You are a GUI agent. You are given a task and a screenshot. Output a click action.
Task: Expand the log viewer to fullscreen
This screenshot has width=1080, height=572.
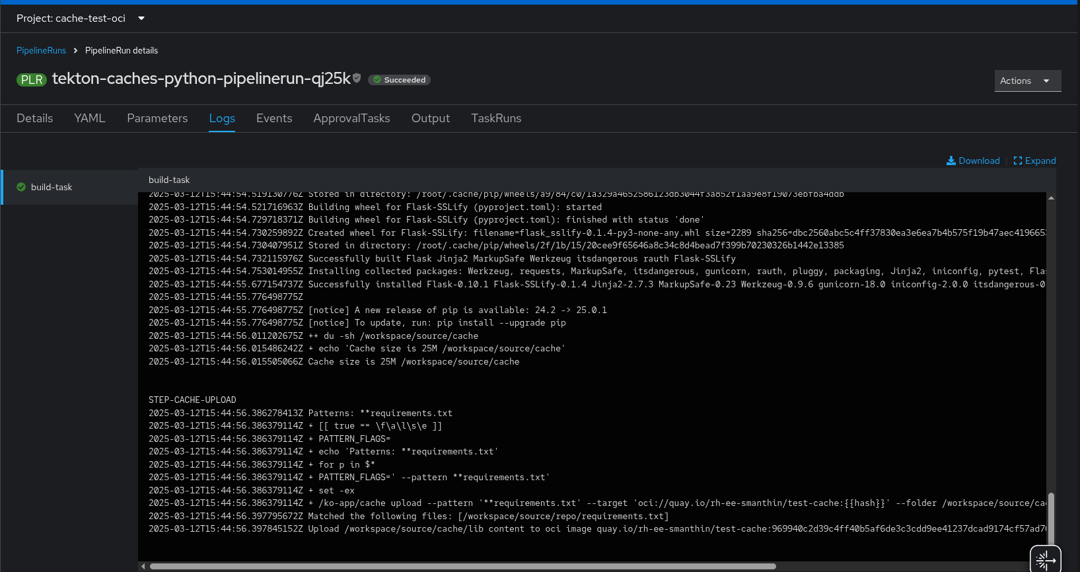pyautogui.click(x=1034, y=161)
